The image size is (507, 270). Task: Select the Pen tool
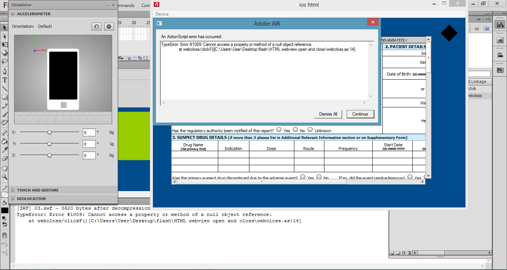4,71
